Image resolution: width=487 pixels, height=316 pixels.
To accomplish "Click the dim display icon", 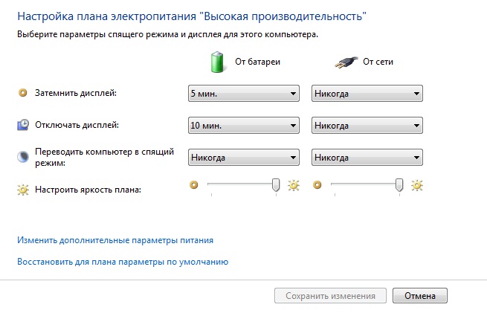I will click(22, 93).
